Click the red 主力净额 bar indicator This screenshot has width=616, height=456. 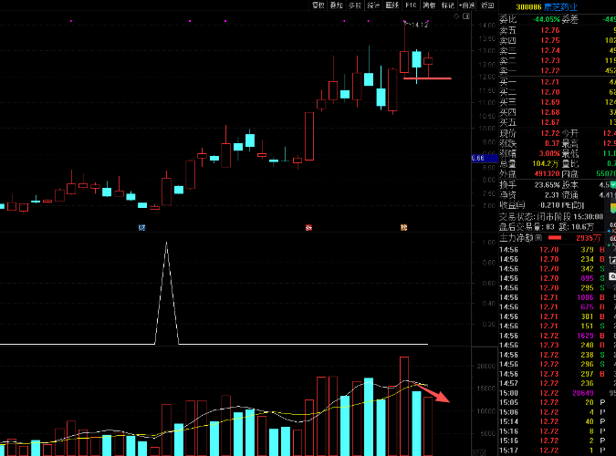(x=555, y=238)
